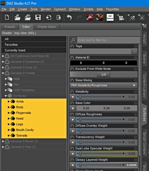Open the File menu
149x171 pixels.
pyautogui.click(x=4, y=9)
